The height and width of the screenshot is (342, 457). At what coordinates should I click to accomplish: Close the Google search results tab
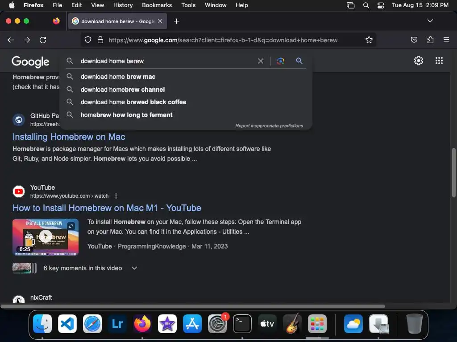tap(160, 21)
